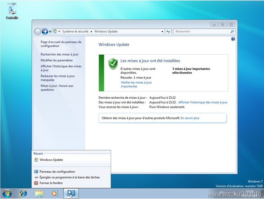Choose 'Fermer la fenêtre' in jump list

[71, 183]
